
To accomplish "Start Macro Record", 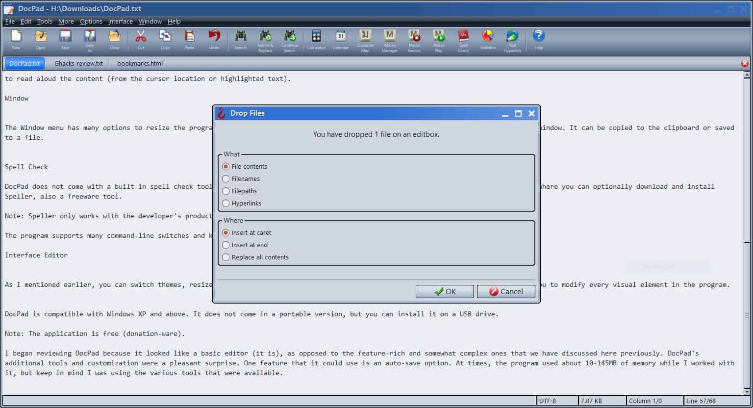I will click(x=414, y=40).
